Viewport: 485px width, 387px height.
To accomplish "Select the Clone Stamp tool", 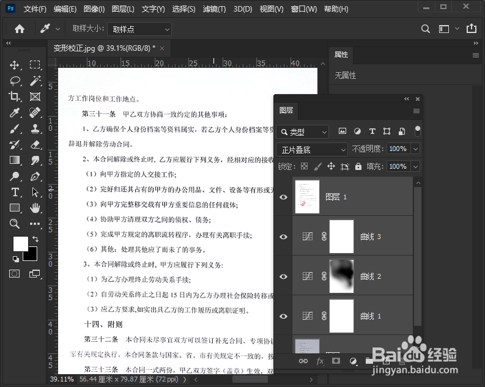I will pos(35,128).
